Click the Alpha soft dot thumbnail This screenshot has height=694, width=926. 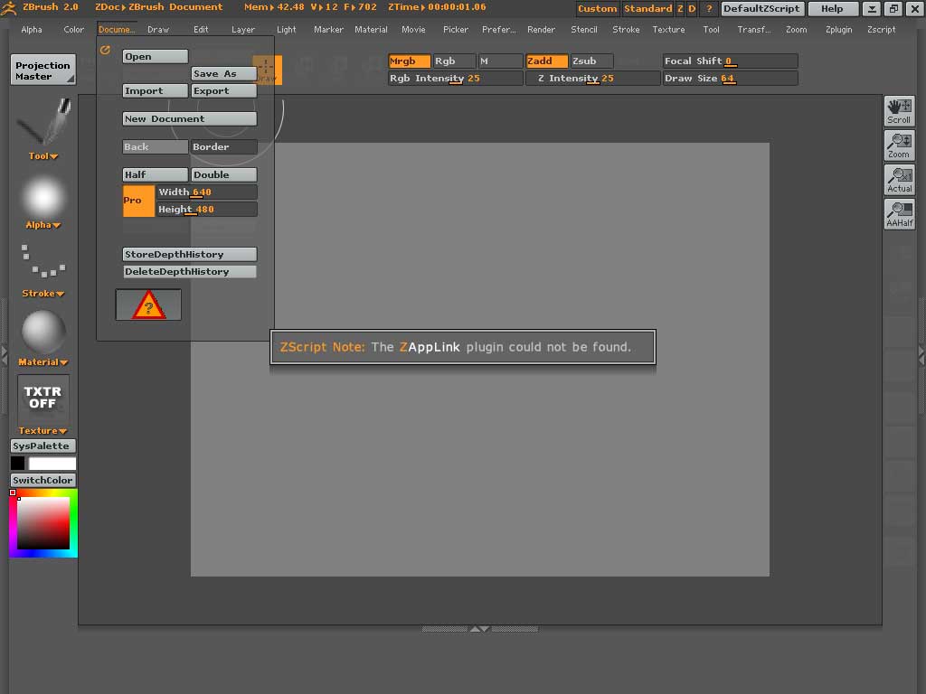[x=43, y=198]
